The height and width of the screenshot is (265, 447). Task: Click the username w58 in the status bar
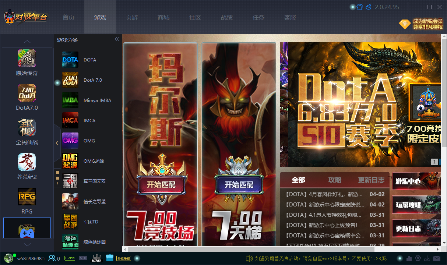31,259
